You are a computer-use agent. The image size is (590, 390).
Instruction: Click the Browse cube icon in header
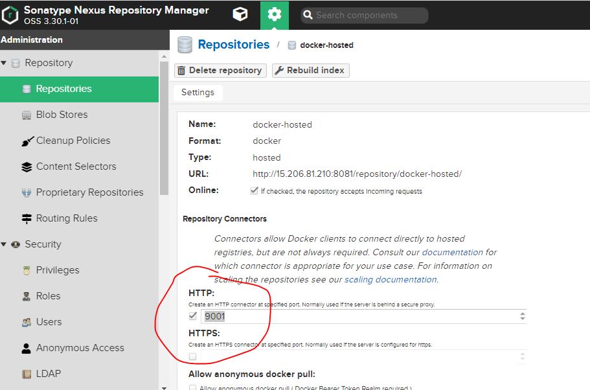click(x=240, y=14)
